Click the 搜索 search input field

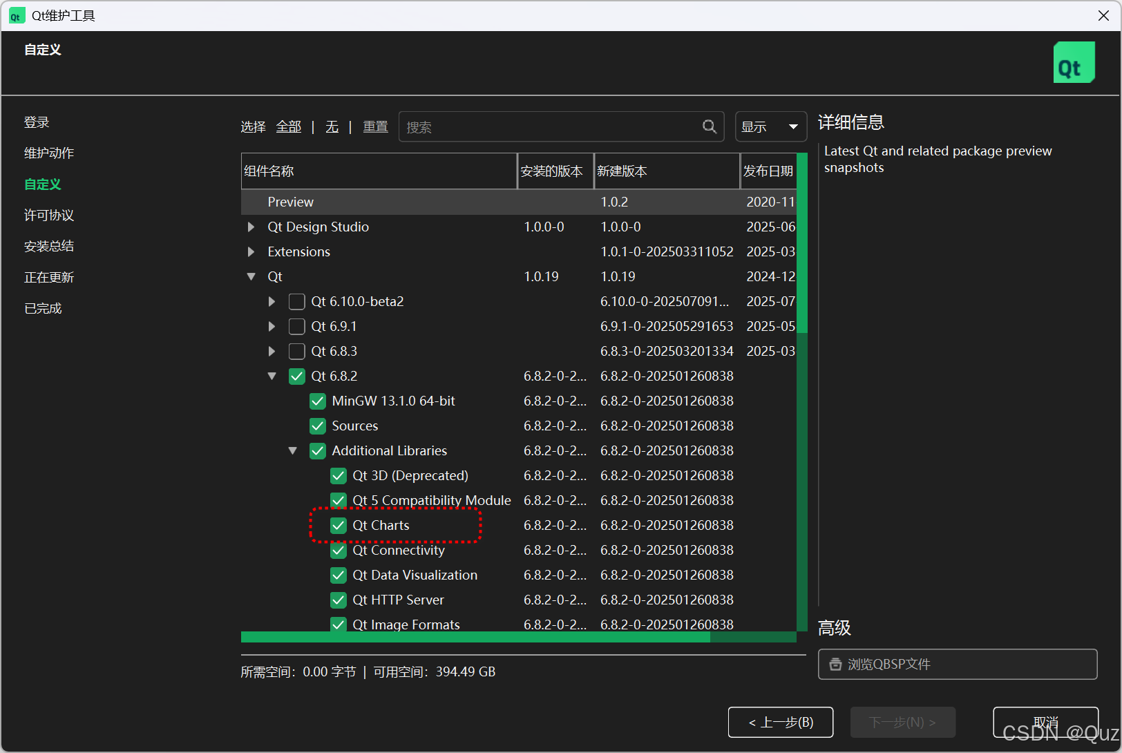(561, 126)
